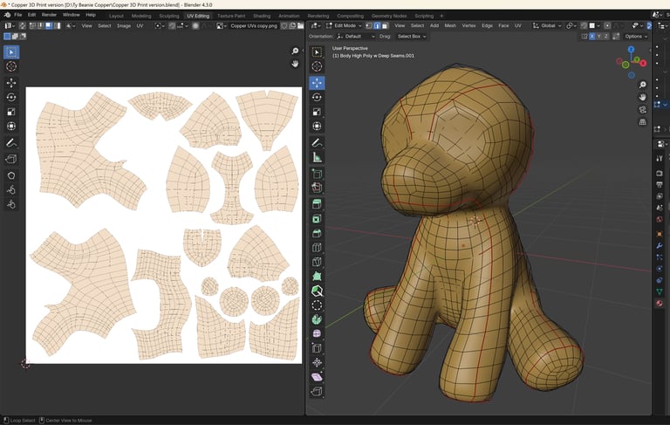Click the zoom magnifier in 3D viewport
The height and width of the screenshot is (425, 670).
coord(643,85)
